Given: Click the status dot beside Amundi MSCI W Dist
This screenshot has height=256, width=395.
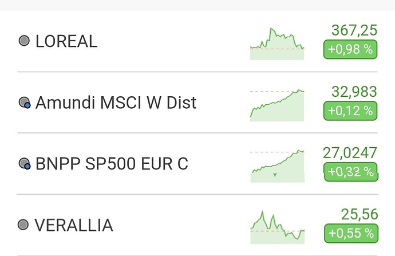Looking at the screenshot, I should 25,103.
